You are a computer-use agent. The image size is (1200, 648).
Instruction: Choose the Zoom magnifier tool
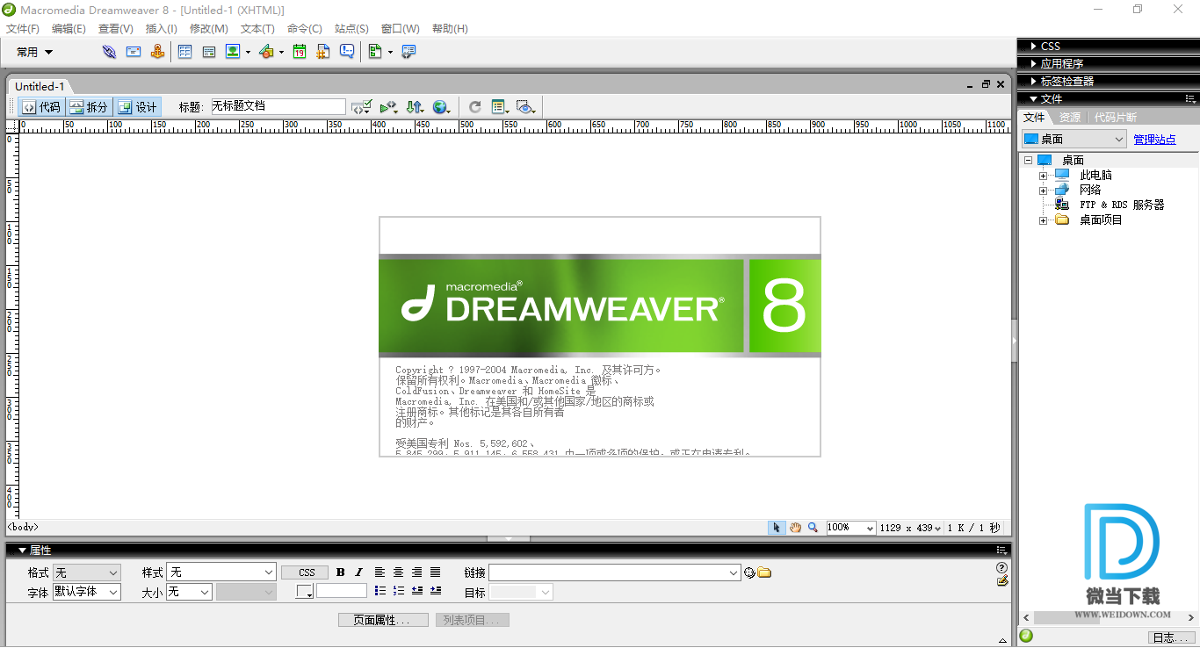click(813, 528)
